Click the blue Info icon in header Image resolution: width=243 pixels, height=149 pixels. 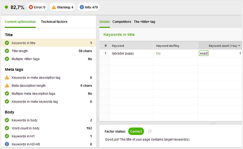[82, 7]
